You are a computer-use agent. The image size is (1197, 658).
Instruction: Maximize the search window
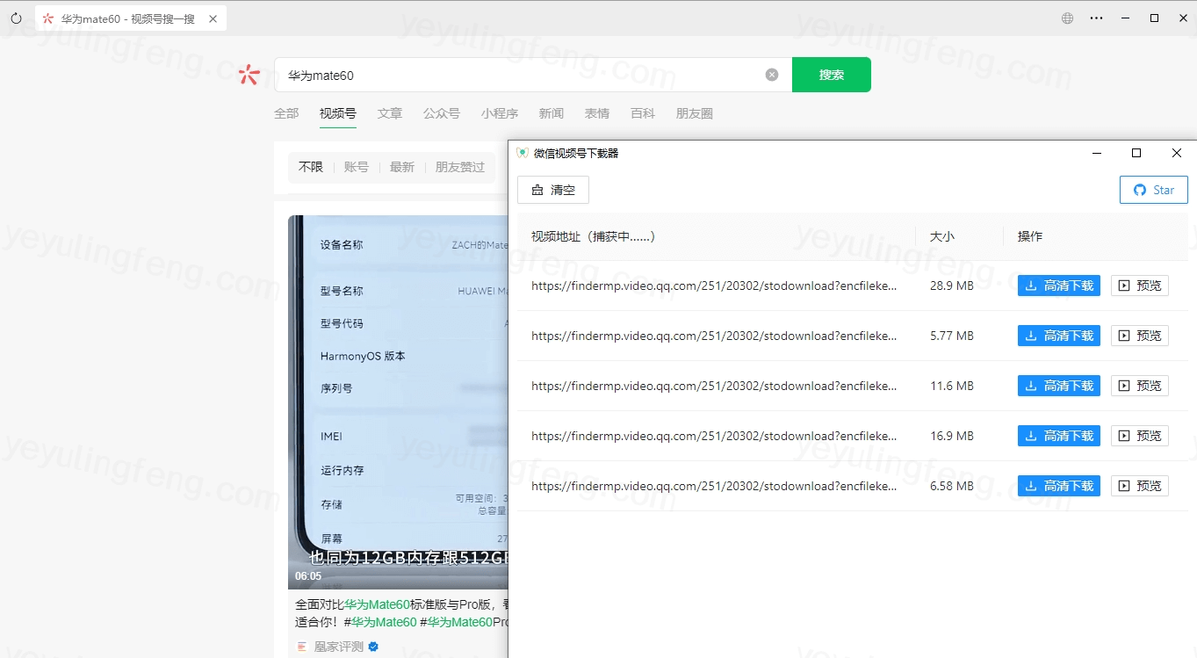pyautogui.click(x=1155, y=18)
